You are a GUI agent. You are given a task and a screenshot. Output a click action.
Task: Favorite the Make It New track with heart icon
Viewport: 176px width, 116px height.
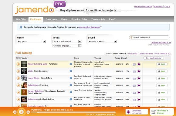(x=139, y=78)
